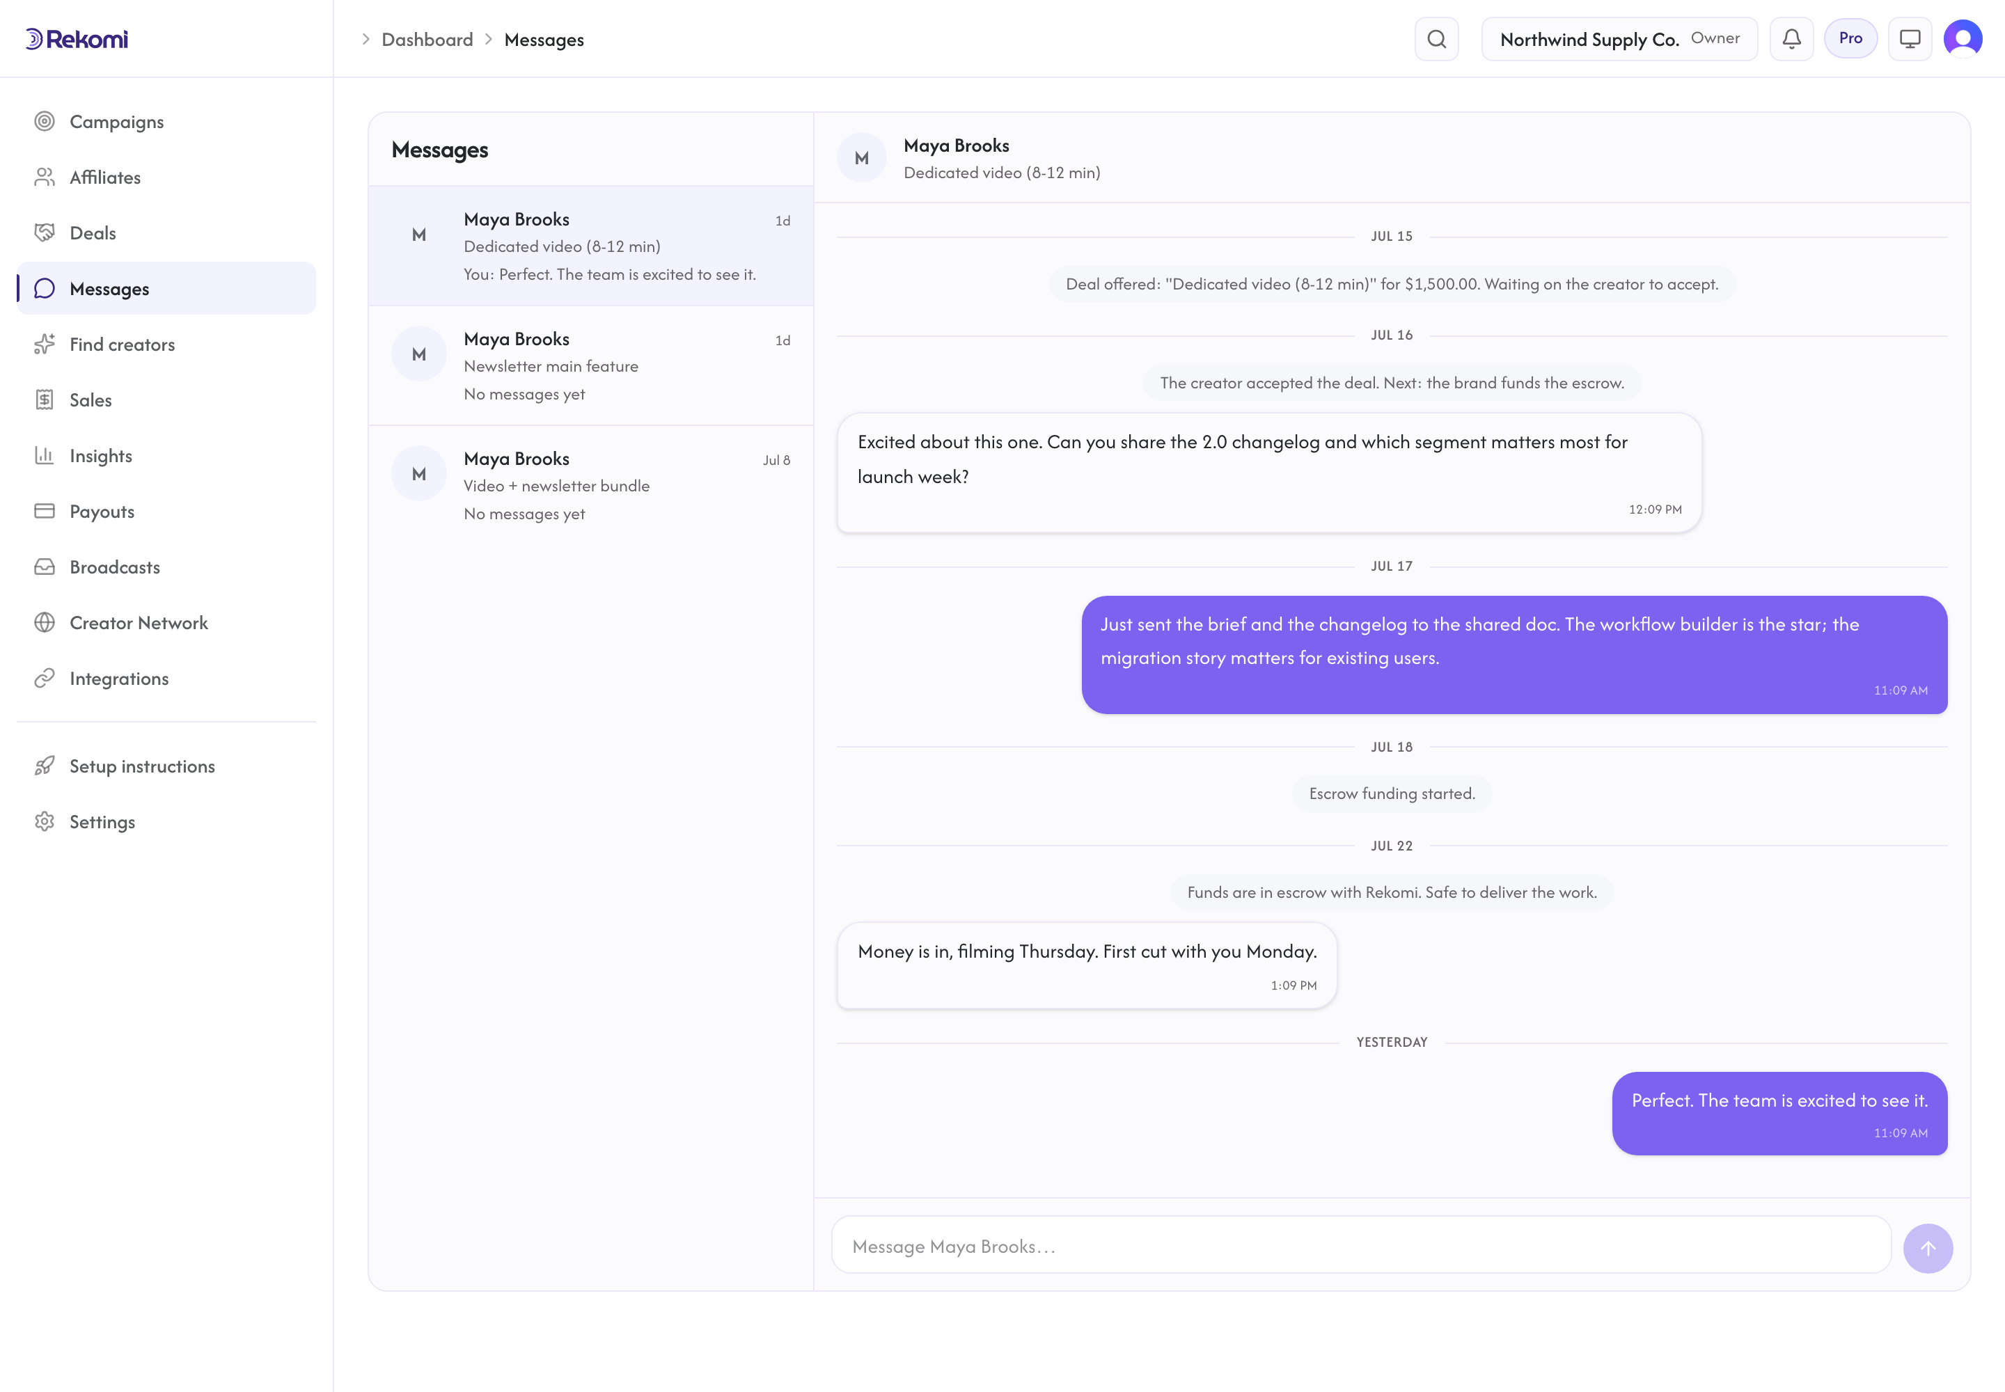Click the Messages chat bubble icon
The width and height of the screenshot is (2005, 1392).
click(x=45, y=289)
